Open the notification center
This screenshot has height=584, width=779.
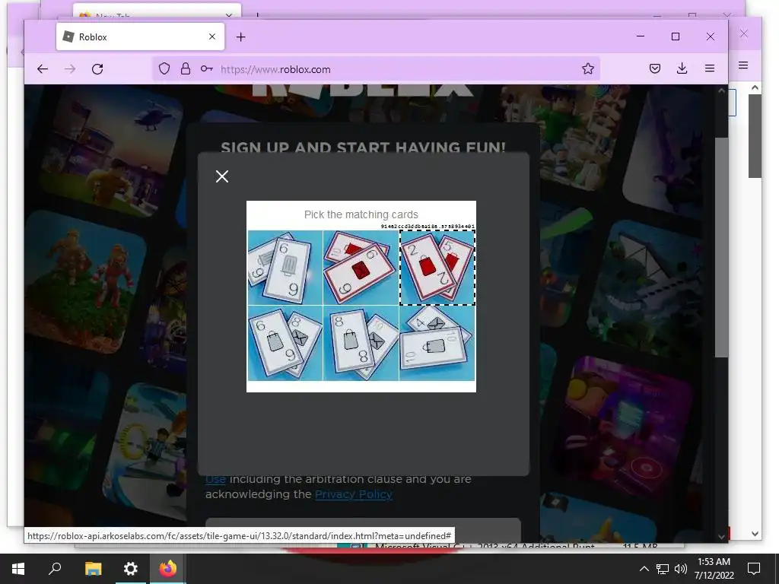click(754, 569)
